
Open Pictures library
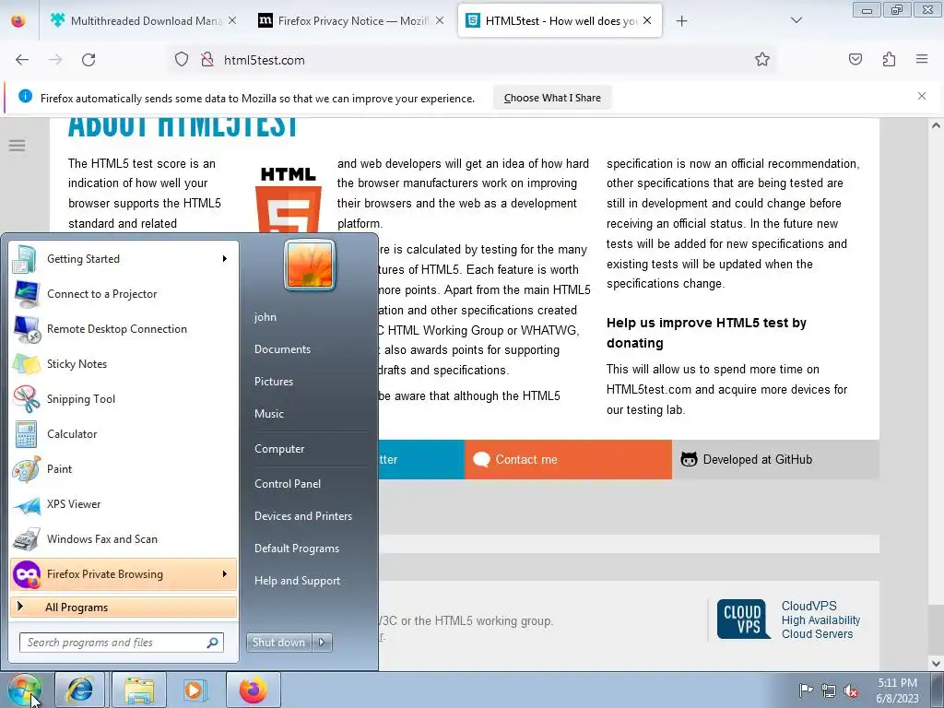click(x=274, y=382)
